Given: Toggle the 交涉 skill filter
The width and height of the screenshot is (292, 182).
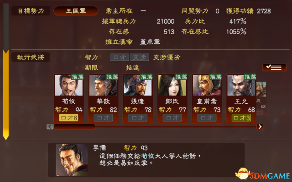Looking at the screenshot, I should tap(140, 57).
